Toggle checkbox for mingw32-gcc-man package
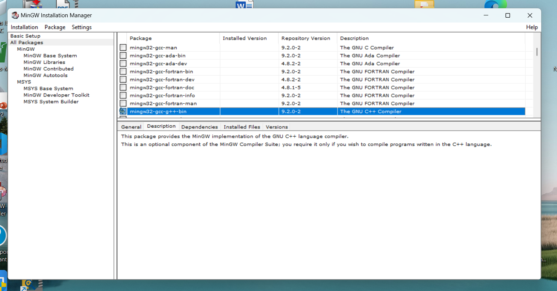 [123, 48]
